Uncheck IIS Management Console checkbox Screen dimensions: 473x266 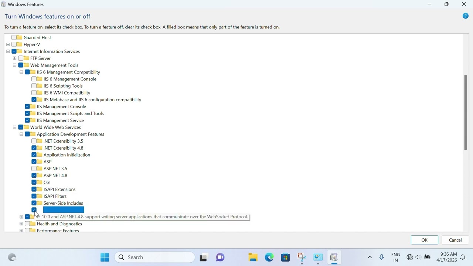tap(27, 106)
